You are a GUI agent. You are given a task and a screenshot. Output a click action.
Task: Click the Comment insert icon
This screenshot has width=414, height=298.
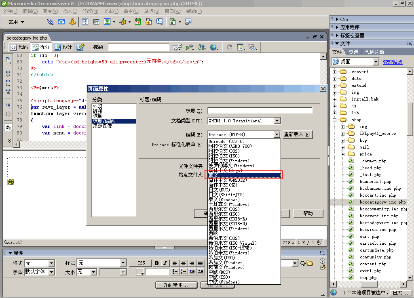coord(160,22)
